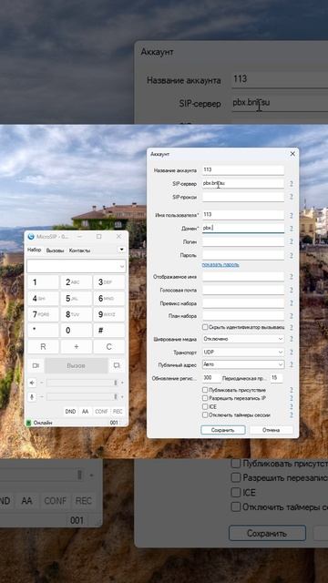328x583 pixels.
Task: Open help mark next to SIP-сервер
Action: [x=292, y=184]
